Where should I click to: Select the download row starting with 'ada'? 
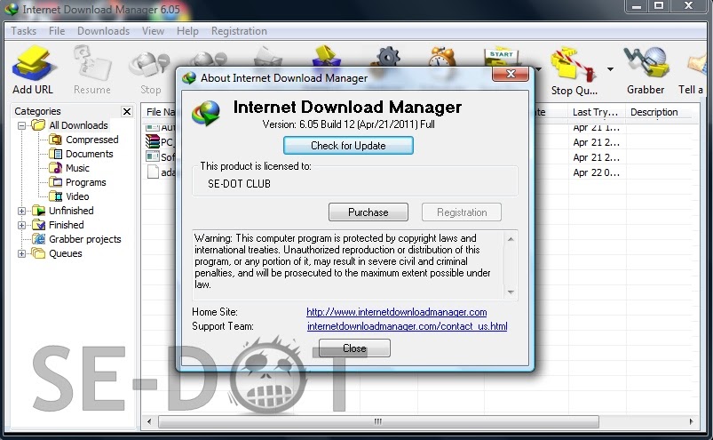[x=161, y=172]
